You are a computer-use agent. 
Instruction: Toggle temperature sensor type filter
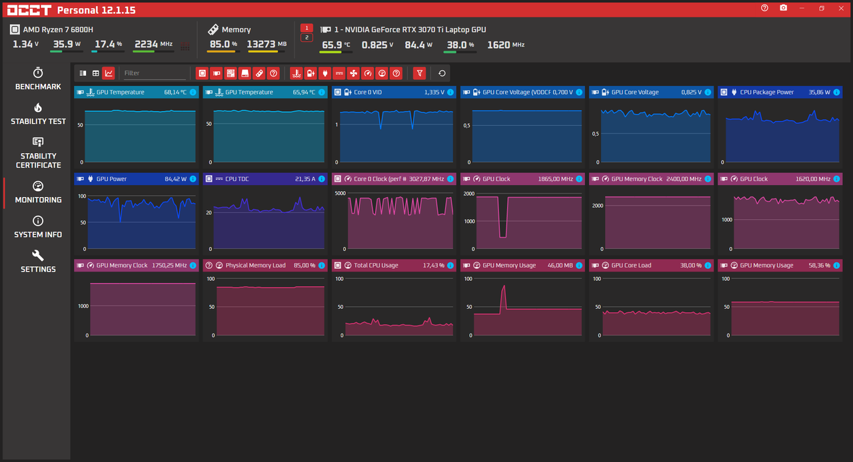click(297, 73)
